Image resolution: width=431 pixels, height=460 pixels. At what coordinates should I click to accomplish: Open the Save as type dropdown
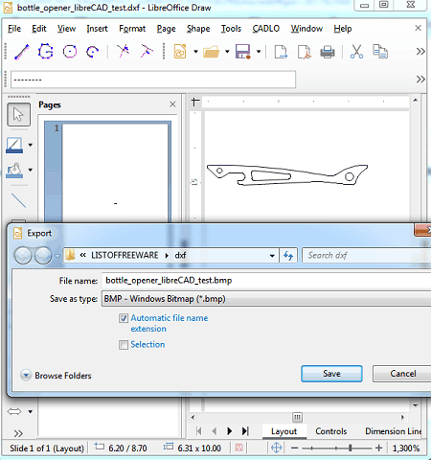(x=266, y=299)
